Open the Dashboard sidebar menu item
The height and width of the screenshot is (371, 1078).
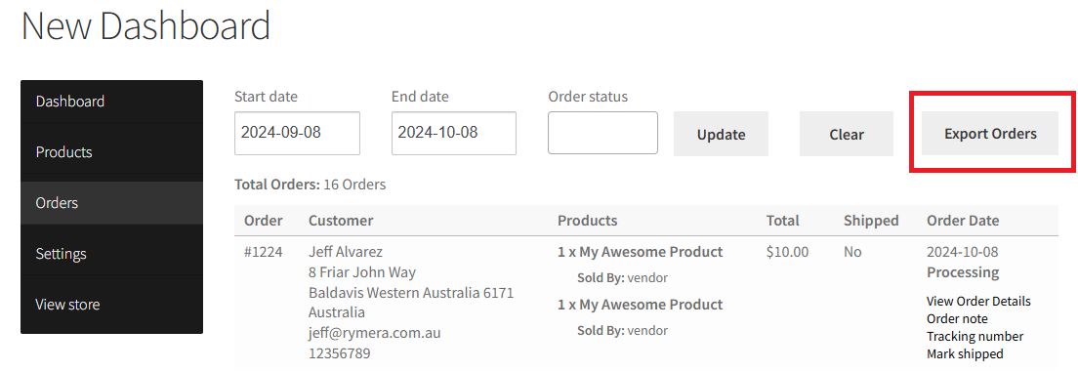click(111, 102)
